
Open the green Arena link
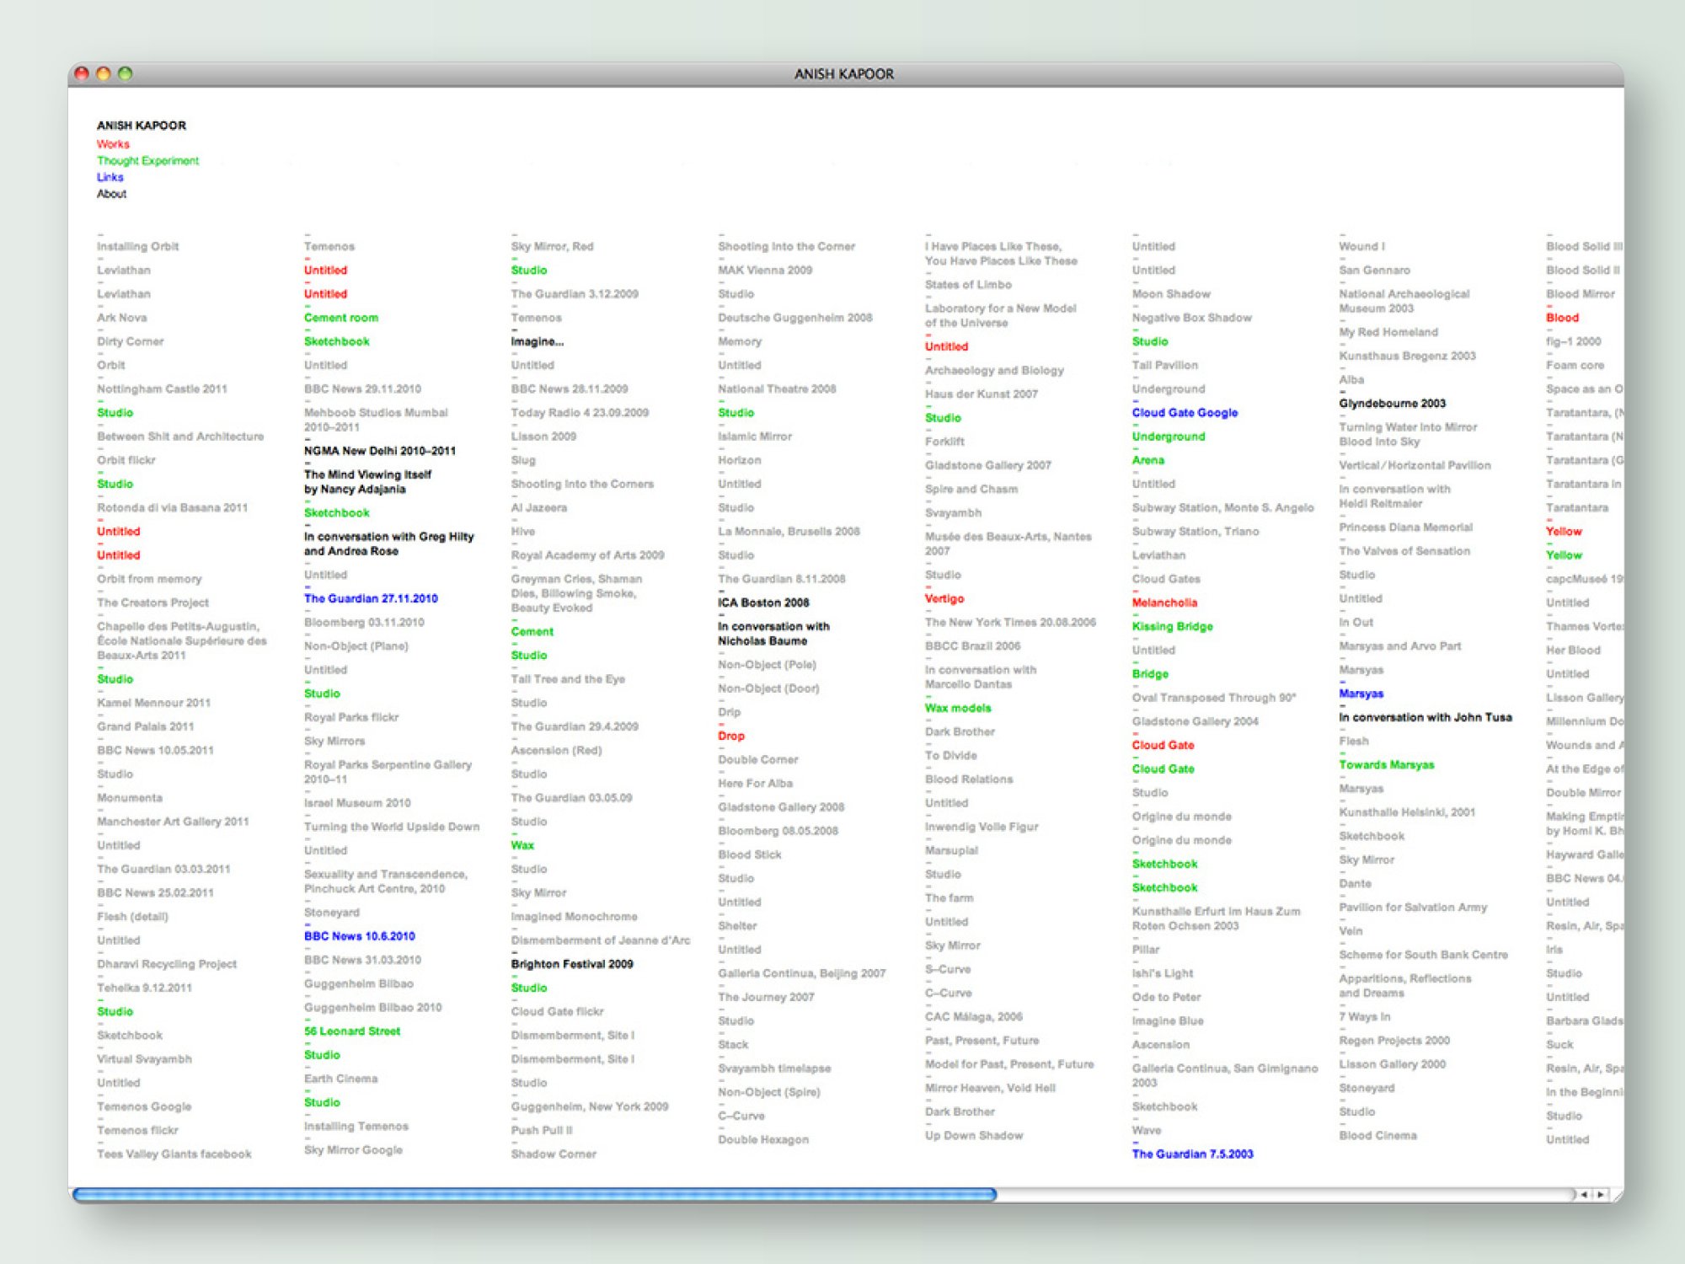click(x=1147, y=460)
